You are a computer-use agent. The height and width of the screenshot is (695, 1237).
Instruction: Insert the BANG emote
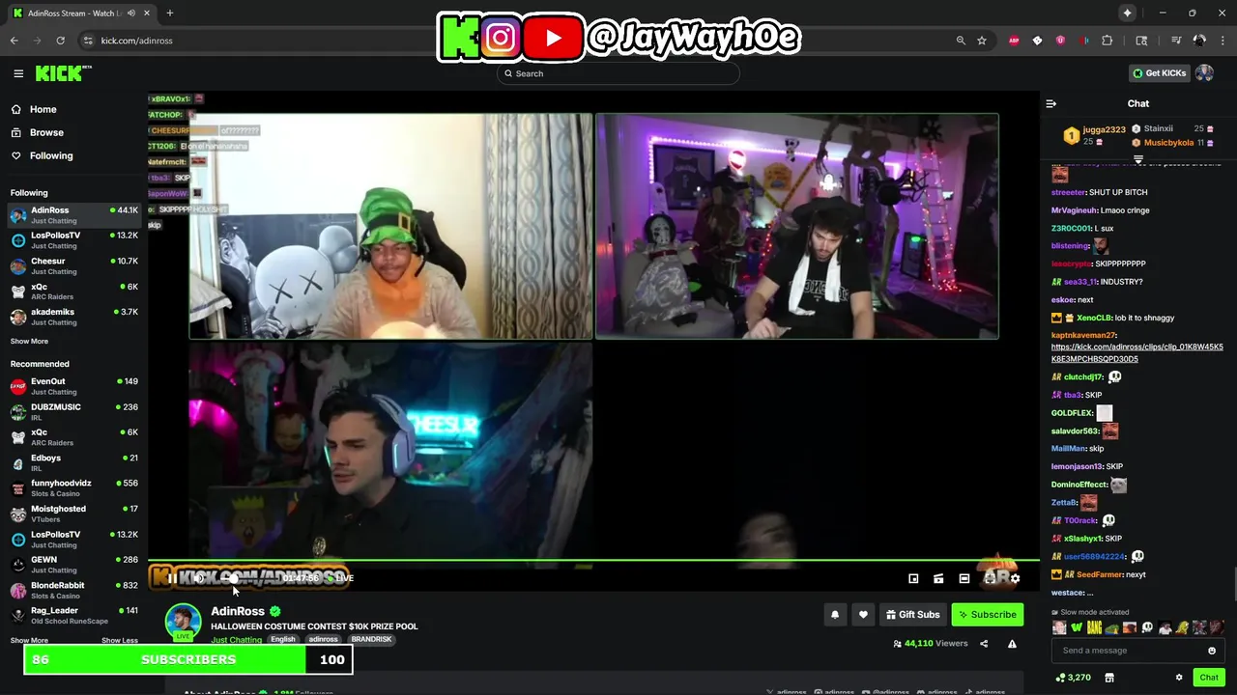[x=1094, y=628]
